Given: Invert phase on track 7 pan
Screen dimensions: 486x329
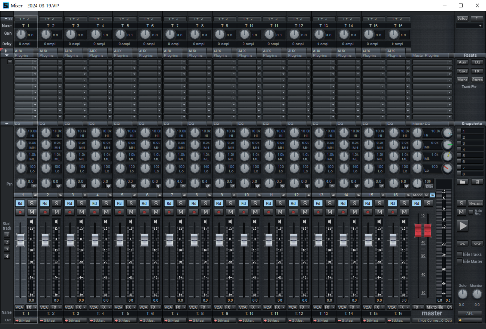Looking at the screenshot, I should point(183,186).
